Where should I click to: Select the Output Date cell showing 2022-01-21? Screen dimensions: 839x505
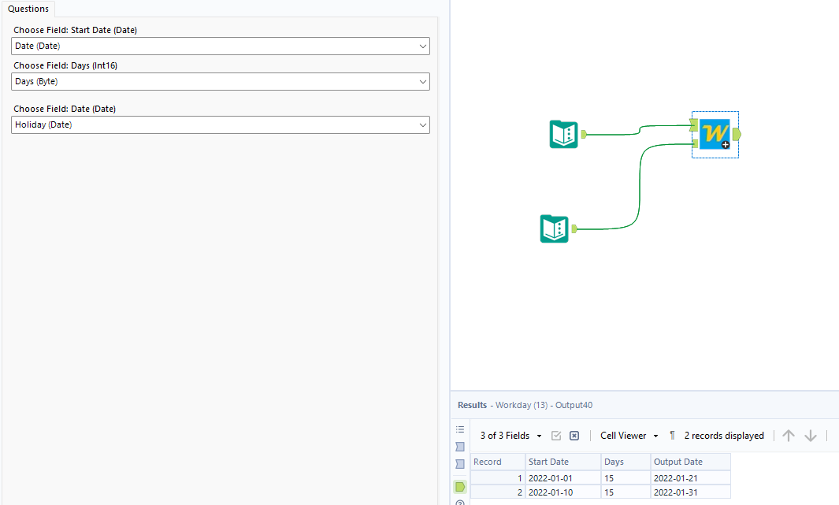tap(678, 477)
